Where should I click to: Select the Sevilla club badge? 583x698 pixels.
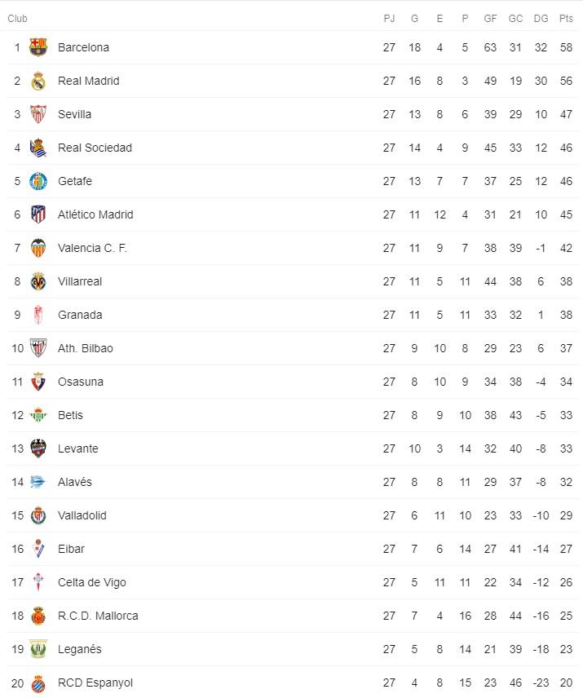click(x=38, y=114)
